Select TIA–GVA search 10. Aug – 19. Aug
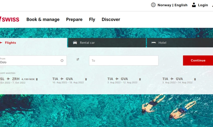 click(x=68, y=80)
